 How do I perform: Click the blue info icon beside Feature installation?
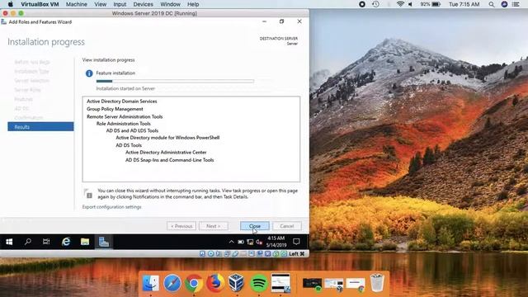pos(89,73)
